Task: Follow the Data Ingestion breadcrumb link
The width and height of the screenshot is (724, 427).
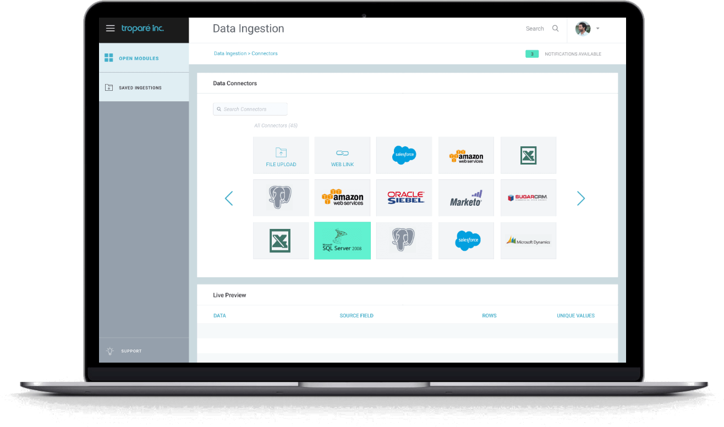Action: [230, 53]
